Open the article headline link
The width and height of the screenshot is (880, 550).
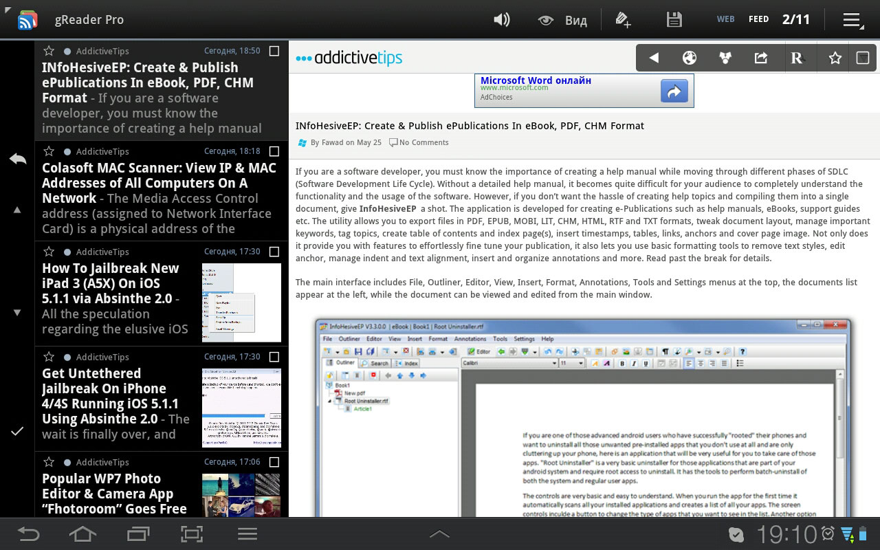coord(470,126)
